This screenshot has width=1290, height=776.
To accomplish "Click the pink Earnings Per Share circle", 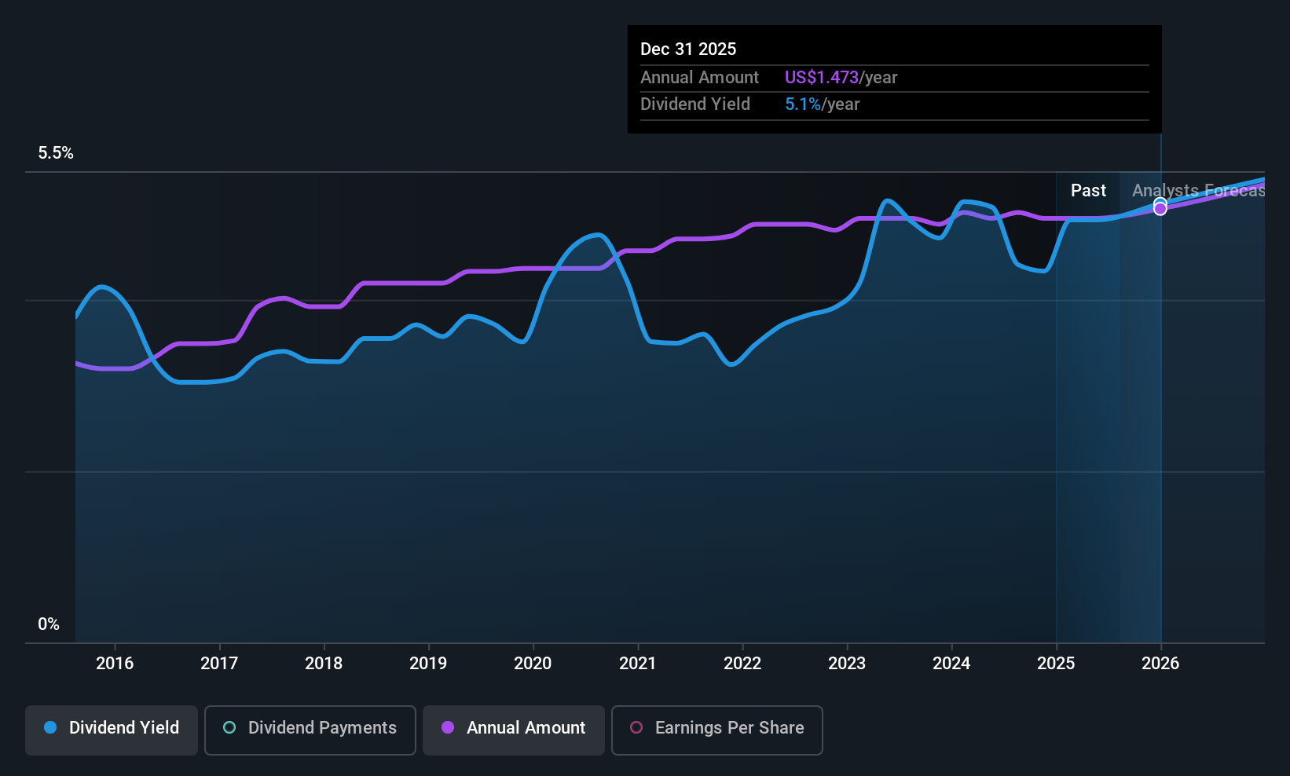I will coord(636,728).
